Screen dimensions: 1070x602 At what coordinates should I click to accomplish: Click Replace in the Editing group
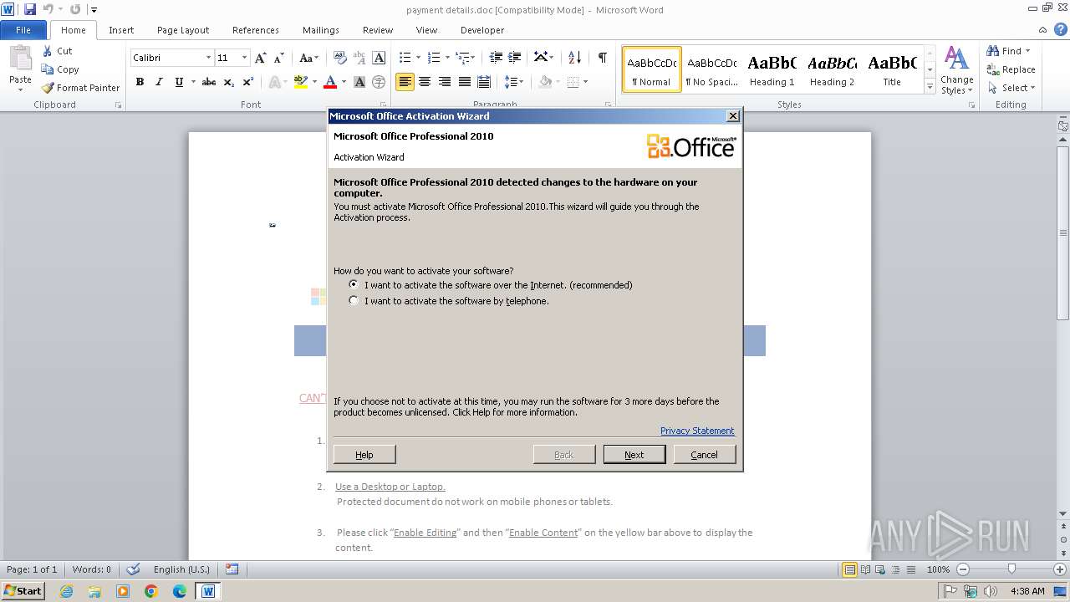tap(1011, 69)
